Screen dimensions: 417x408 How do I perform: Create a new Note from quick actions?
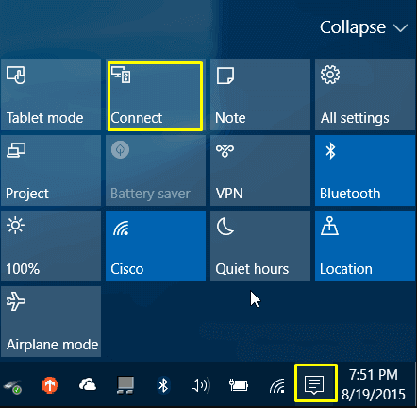pos(260,95)
